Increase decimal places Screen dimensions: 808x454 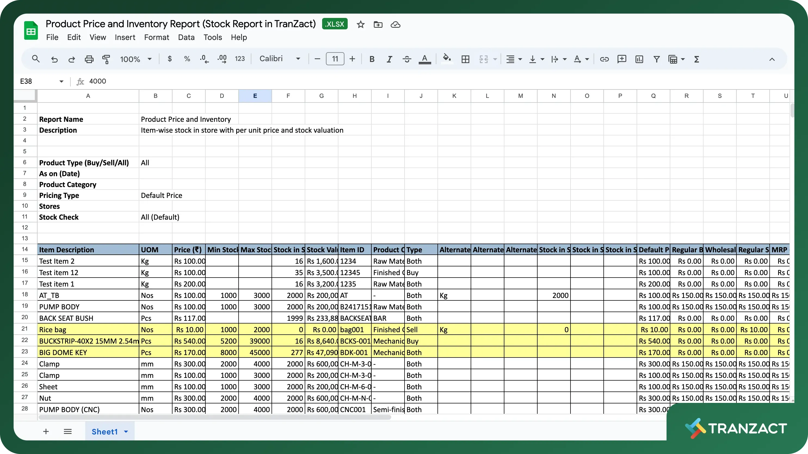point(222,59)
